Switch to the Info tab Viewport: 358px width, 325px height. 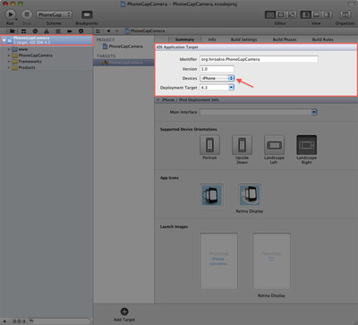212,39
